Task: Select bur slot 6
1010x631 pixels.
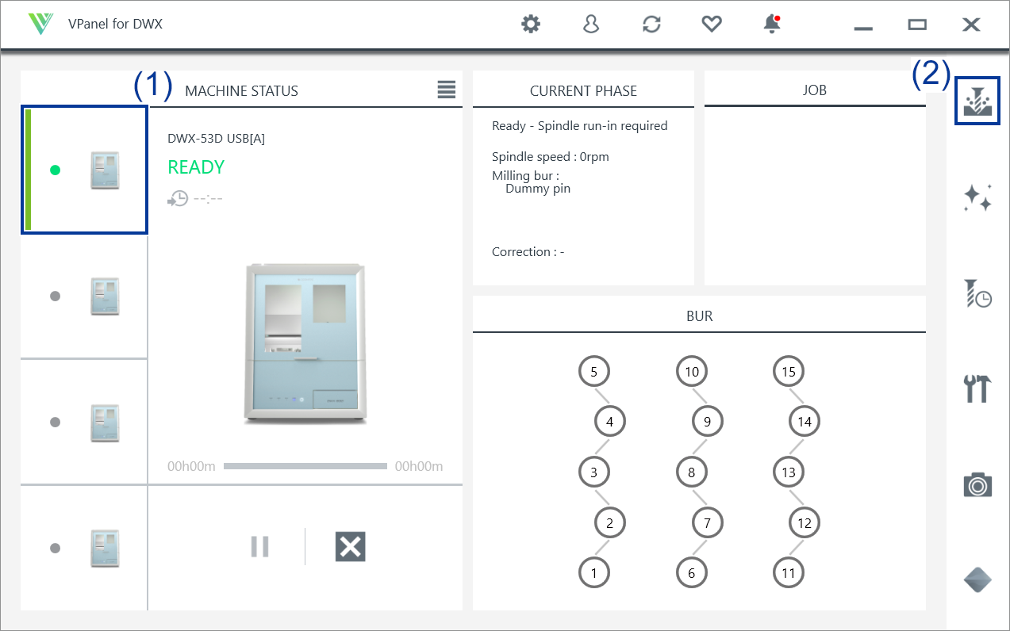Action: point(692,572)
